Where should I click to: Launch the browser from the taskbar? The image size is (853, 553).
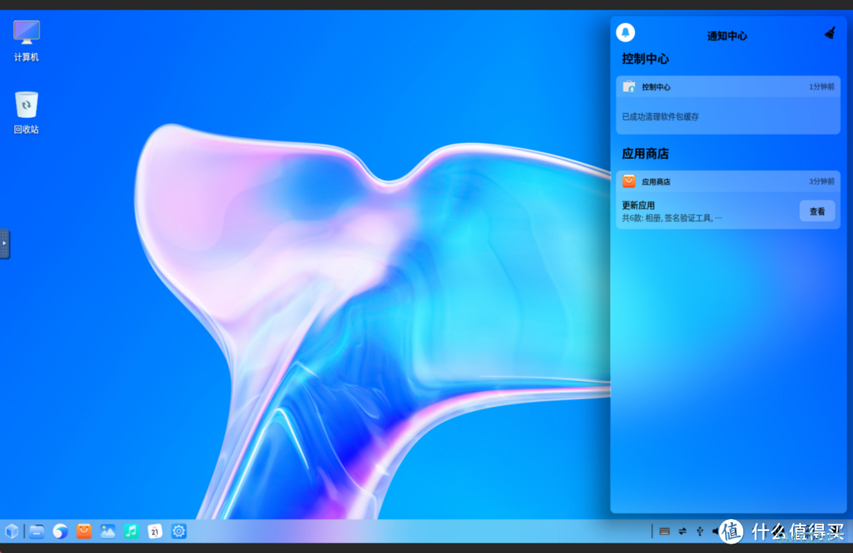coord(60,531)
